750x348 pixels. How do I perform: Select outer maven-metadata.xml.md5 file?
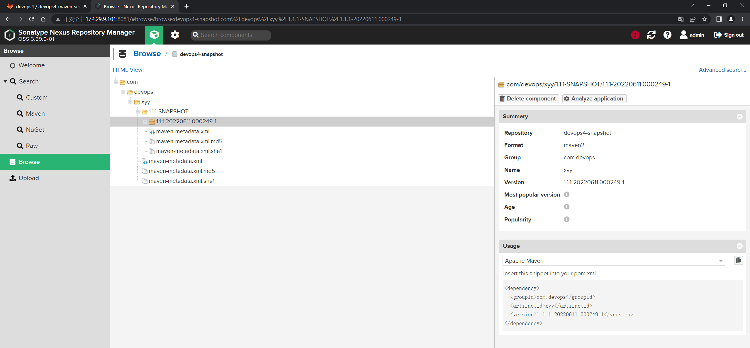tap(182, 171)
